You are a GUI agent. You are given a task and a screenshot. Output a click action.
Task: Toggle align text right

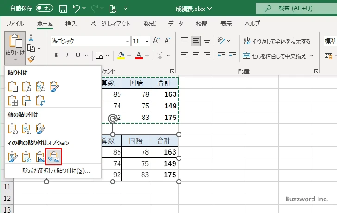pyautogui.click(x=207, y=56)
